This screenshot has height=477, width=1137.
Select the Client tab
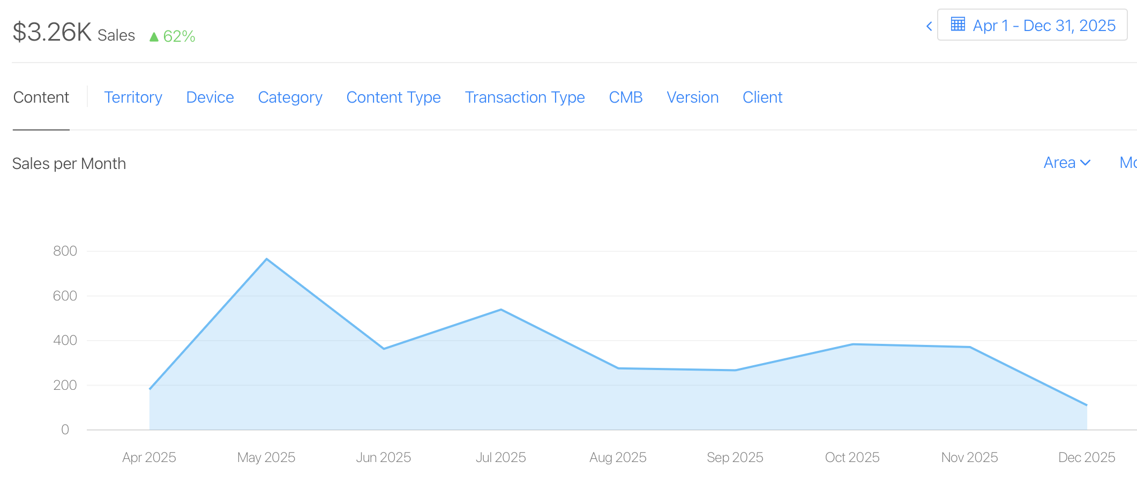[x=762, y=97]
